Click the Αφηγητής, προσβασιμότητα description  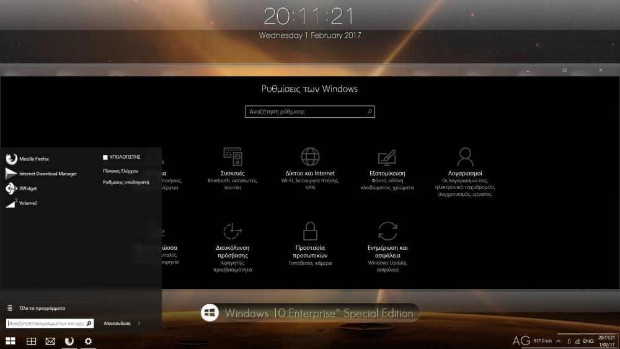pyautogui.click(x=232, y=266)
